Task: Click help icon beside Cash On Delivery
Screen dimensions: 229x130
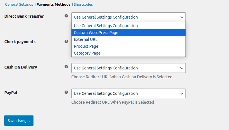Action: (x=66, y=67)
